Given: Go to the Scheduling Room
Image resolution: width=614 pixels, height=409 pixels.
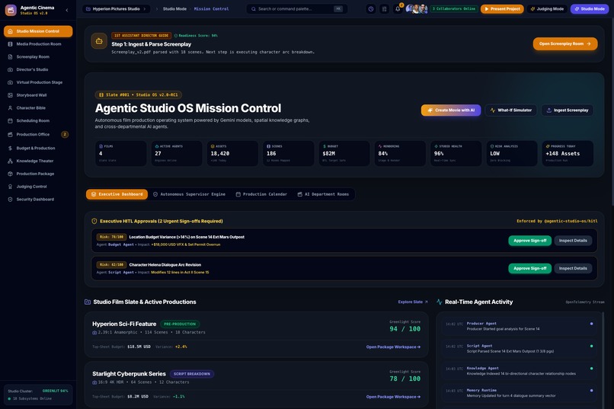Looking at the screenshot, I should click(38, 120).
